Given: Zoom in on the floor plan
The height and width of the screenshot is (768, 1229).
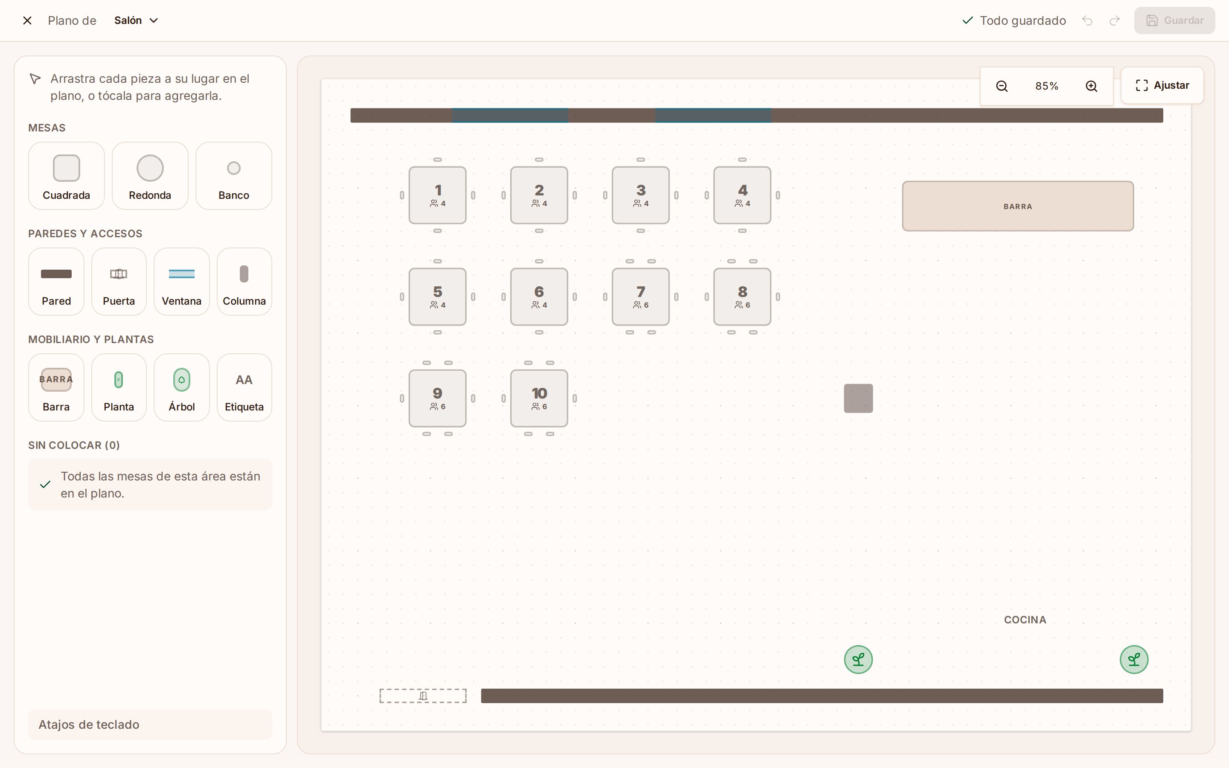Looking at the screenshot, I should pyautogui.click(x=1091, y=86).
